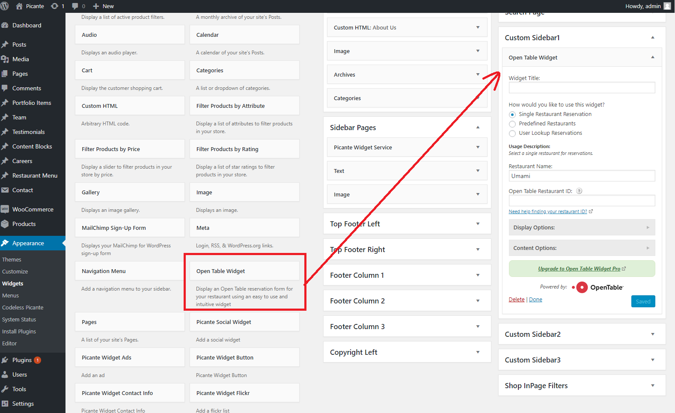This screenshot has width=675, height=413.
Task: Click the Contact envelope icon
Action: [5, 190]
